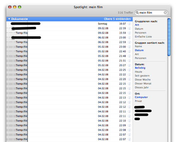Filter results to Seit gestern

click(142, 76)
